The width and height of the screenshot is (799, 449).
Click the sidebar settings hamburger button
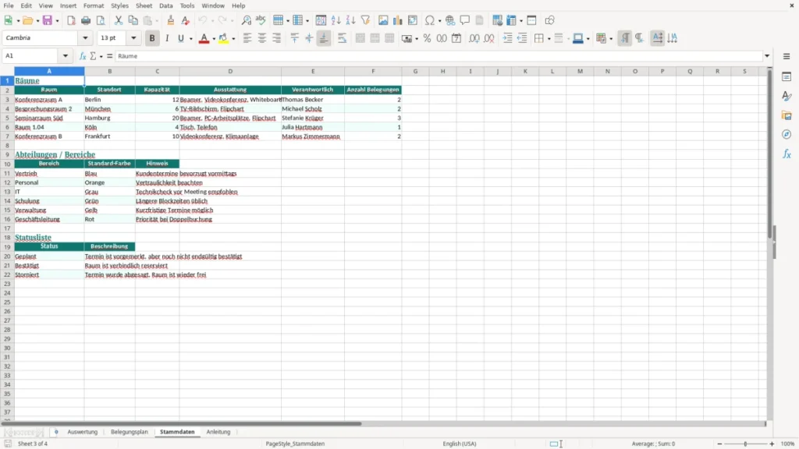click(x=787, y=56)
